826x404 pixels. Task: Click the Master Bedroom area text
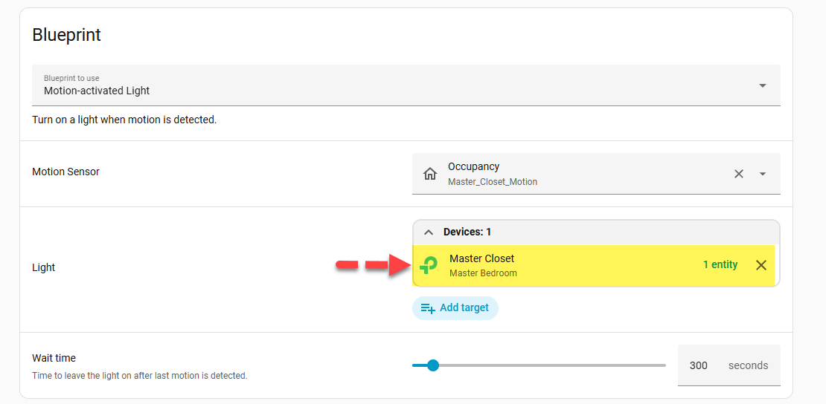coord(483,273)
